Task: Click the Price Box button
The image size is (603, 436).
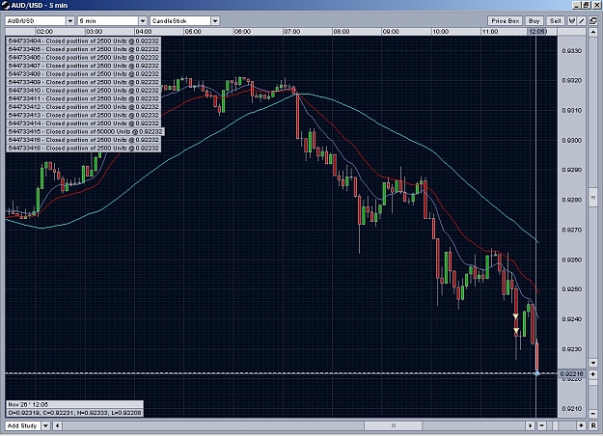Action: [505, 21]
